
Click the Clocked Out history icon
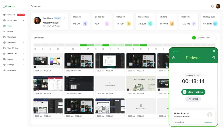coord(107,24)
